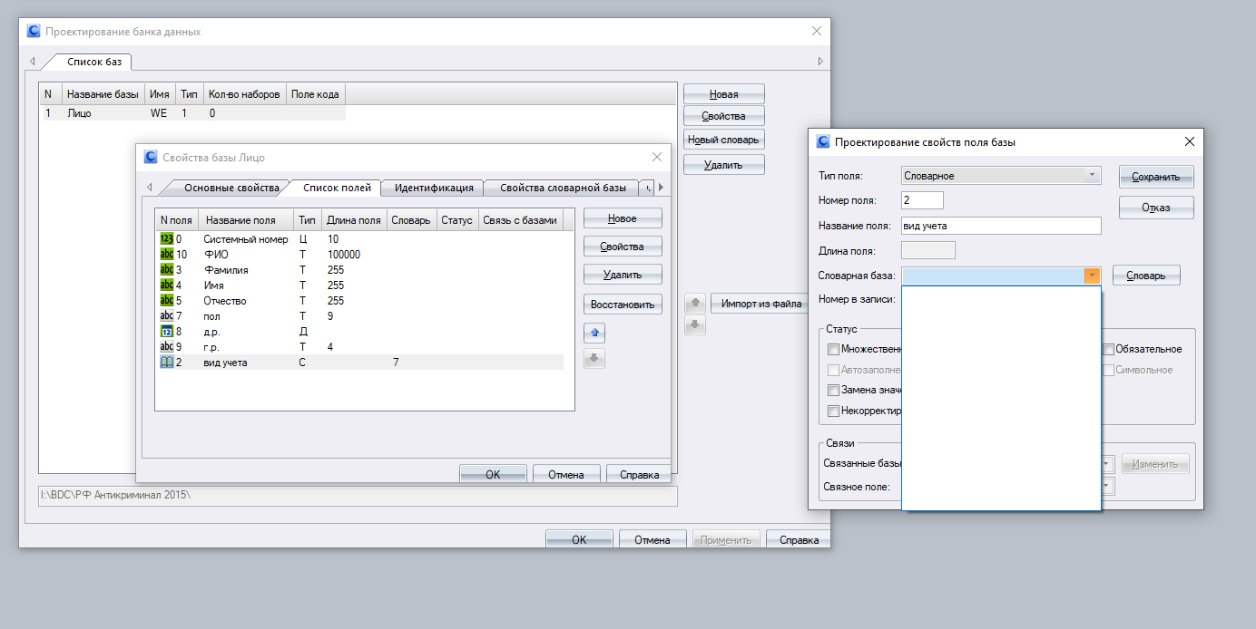Click Свойства button in the field list dialog
The width and height of the screenshot is (1256, 629).
click(623, 247)
